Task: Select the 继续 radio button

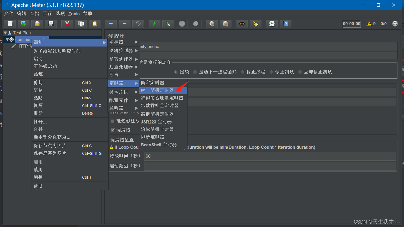Action: [176, 72]
